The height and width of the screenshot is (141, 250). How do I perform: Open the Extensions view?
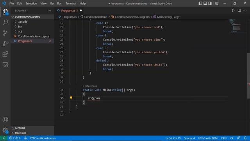(x=5, y=54)
